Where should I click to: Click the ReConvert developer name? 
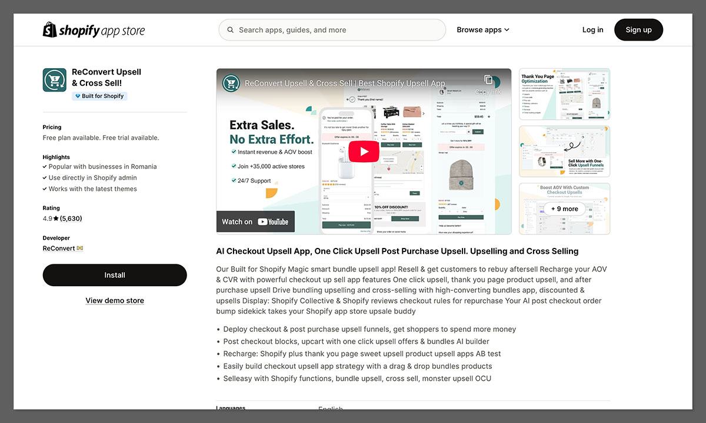pos(58,248)
